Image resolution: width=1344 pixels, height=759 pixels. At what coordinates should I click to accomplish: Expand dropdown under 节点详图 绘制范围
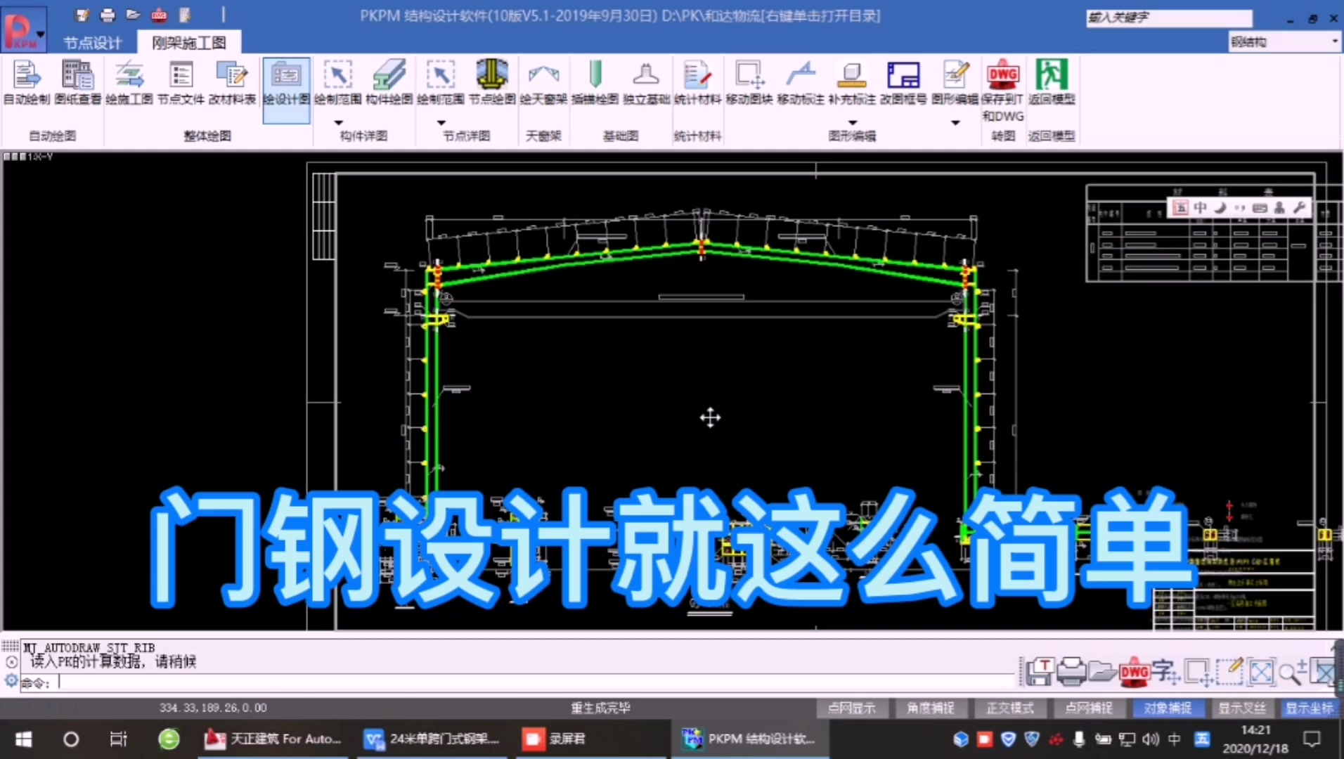441,122
